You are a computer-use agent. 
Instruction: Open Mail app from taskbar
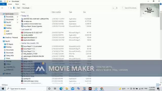point(73,89)
